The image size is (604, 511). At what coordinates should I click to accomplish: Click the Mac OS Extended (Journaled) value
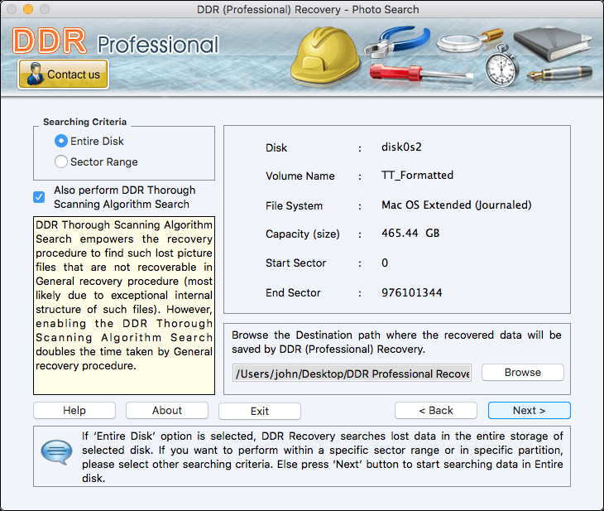pyautogui.click(x=457, y=205)
